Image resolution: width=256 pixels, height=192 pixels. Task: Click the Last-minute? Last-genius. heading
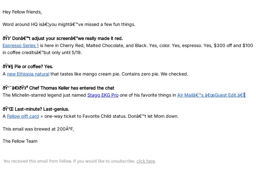click(42, 109)
